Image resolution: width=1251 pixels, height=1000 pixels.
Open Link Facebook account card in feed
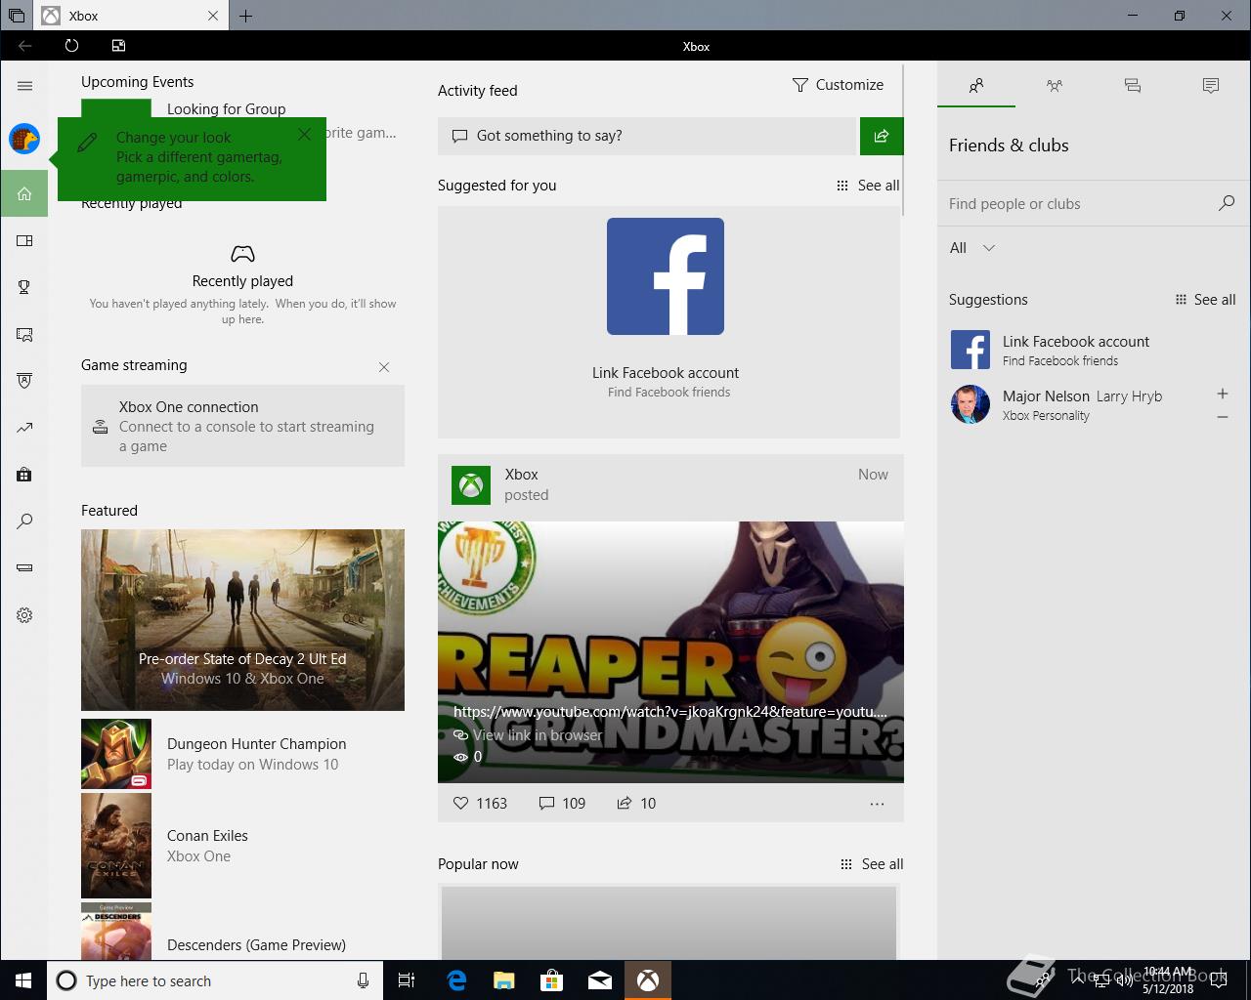[x=669, y=322]
